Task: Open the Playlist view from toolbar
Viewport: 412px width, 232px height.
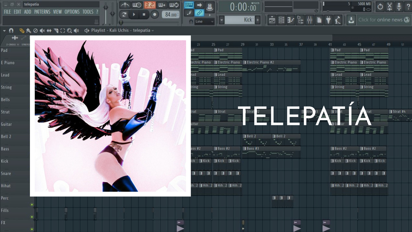Action: pyautogui.click(x=272, y=20)
